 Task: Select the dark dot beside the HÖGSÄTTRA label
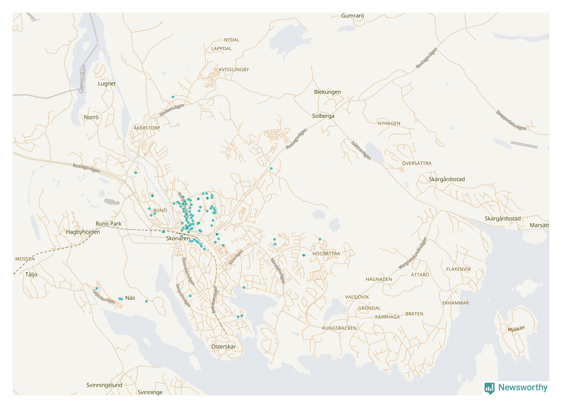pos(304,255)
